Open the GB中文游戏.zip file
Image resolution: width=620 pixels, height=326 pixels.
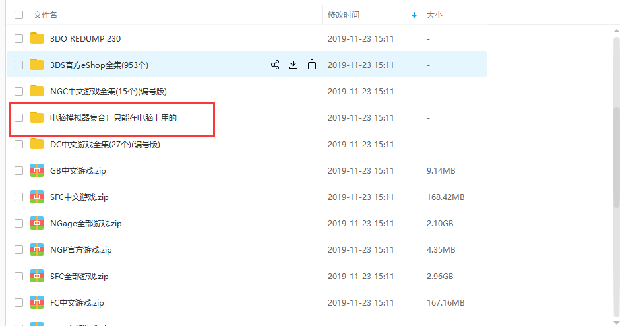click(x=78, y=170)
